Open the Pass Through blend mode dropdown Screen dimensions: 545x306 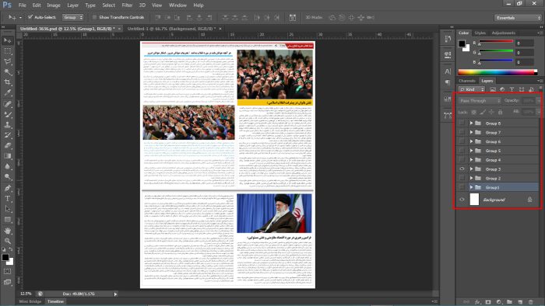click(x=480, y=100)
